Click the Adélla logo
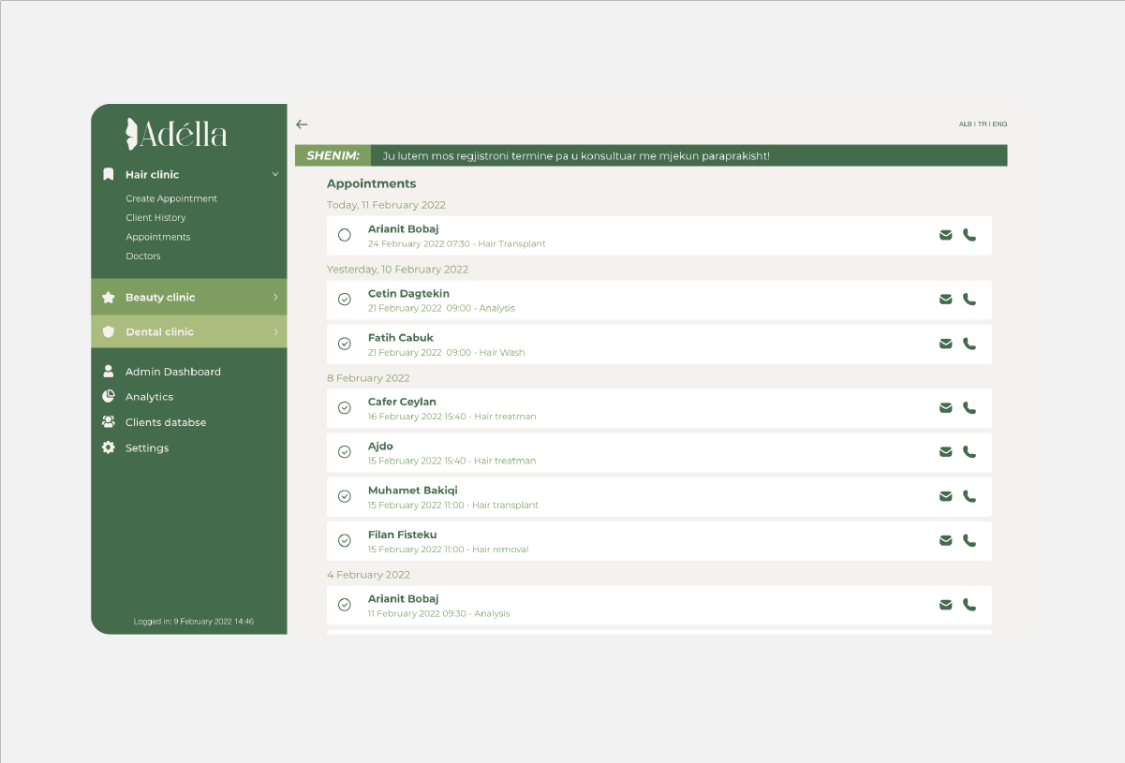This screenshot has height=763, width=1125. (177, 134)
